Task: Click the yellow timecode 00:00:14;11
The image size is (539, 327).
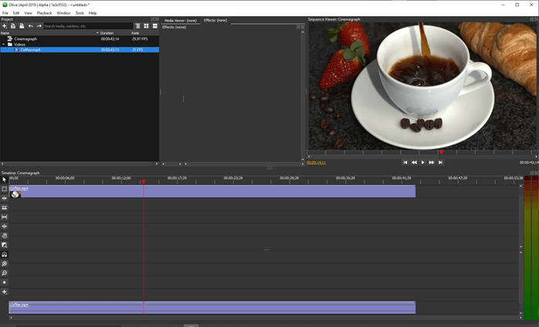Action: [317, 163]
